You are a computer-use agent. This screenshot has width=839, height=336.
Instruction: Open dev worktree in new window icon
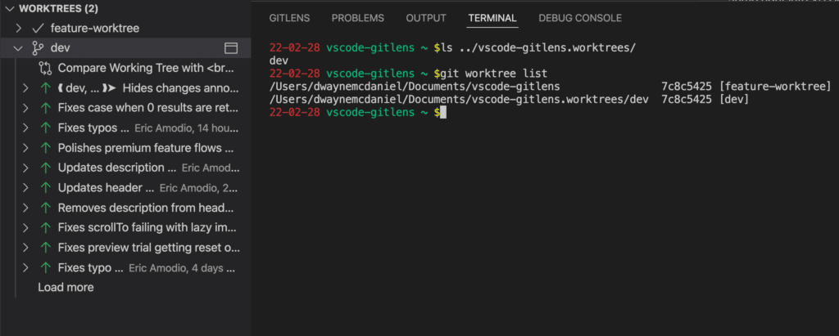[230, 48]
